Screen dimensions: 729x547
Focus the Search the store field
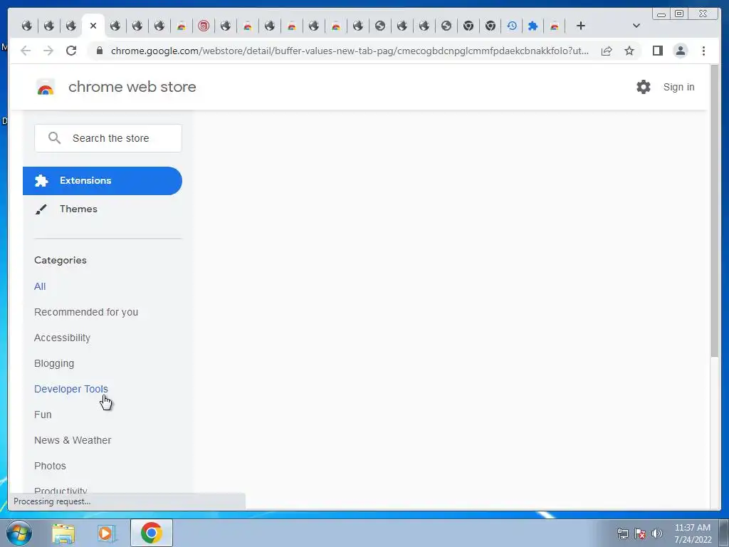108,138
